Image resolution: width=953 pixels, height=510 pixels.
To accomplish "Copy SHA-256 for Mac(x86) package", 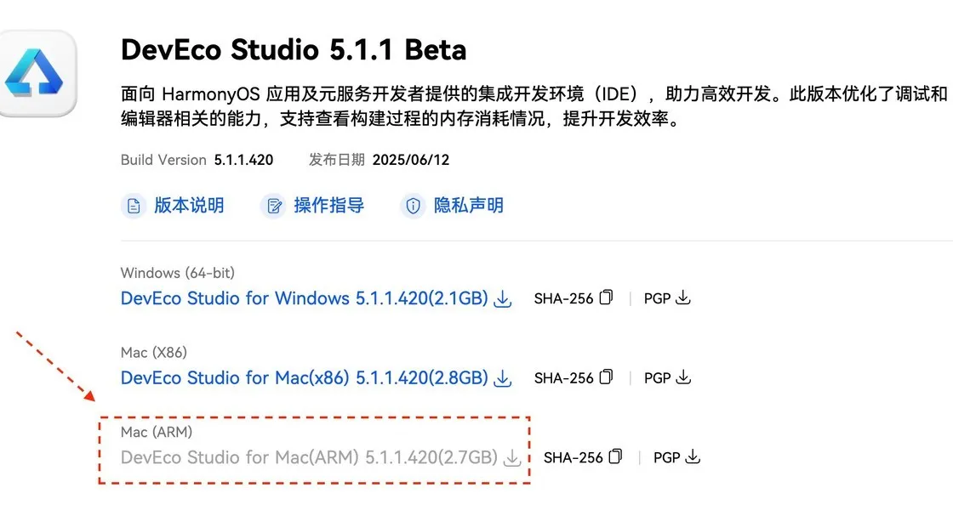I will 606,377.
